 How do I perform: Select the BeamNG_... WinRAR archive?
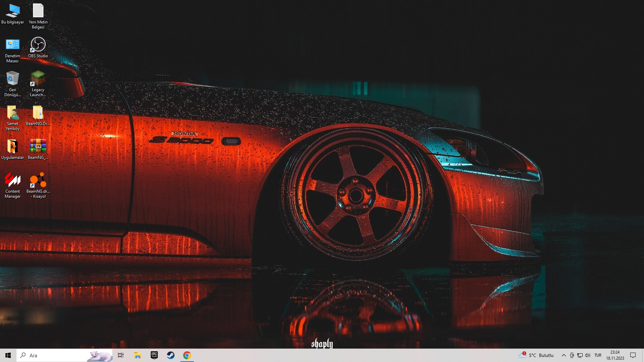(38, 149)
